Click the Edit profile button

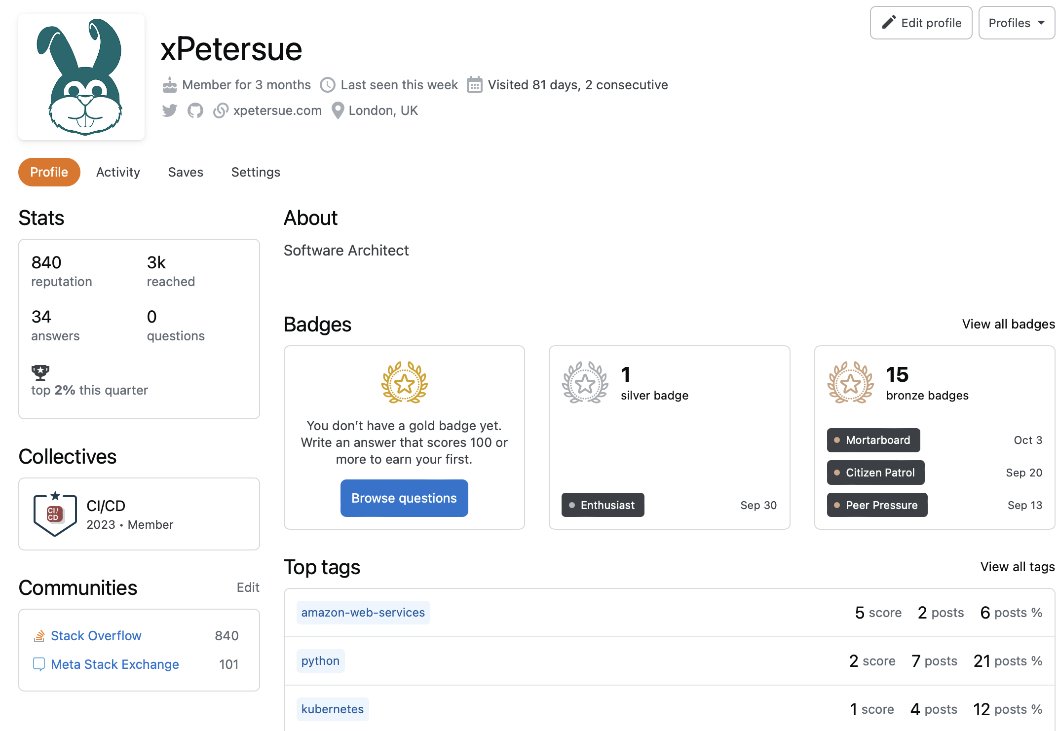coord(921,23)
